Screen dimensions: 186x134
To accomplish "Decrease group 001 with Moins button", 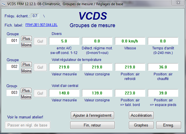I will pos(26,45).
